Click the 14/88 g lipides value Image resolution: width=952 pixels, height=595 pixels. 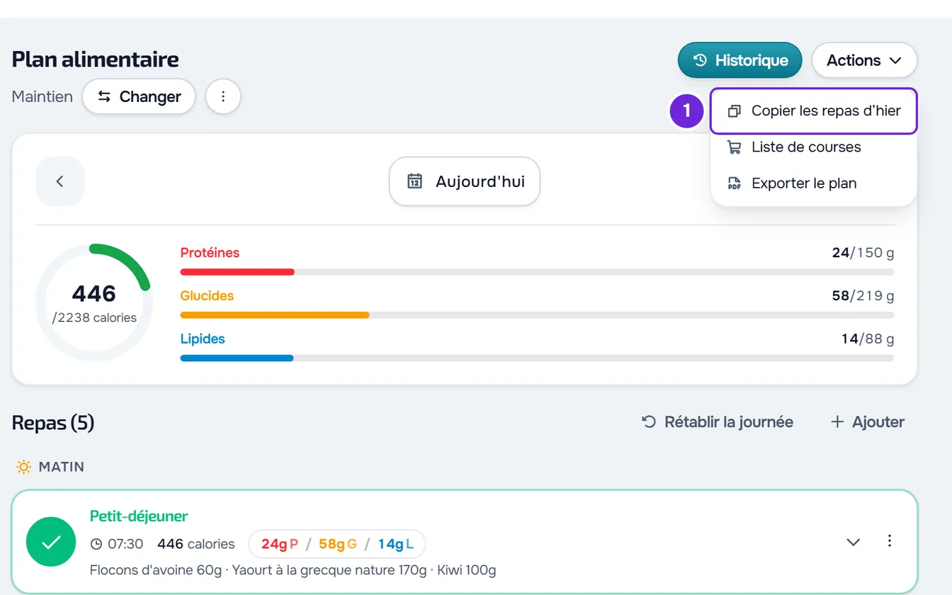(x=868, y=339)
